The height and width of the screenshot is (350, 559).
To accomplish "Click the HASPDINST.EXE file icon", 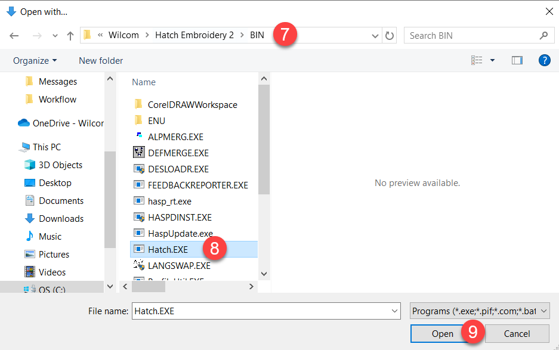I will [138, 216].
